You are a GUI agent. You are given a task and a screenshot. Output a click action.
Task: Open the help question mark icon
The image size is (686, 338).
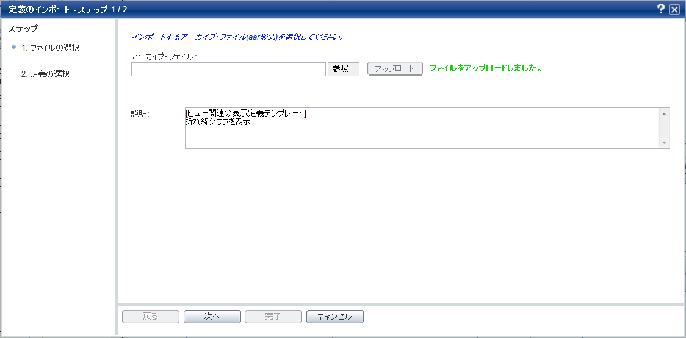[660, 9]
